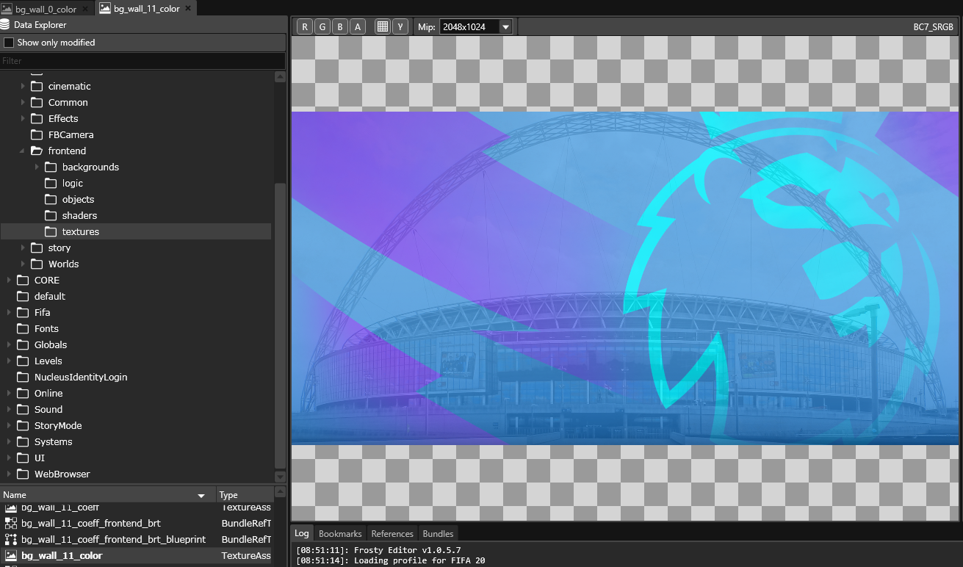
Task: Enable Show only modified checkbox
Action: (x=9, y=43)
